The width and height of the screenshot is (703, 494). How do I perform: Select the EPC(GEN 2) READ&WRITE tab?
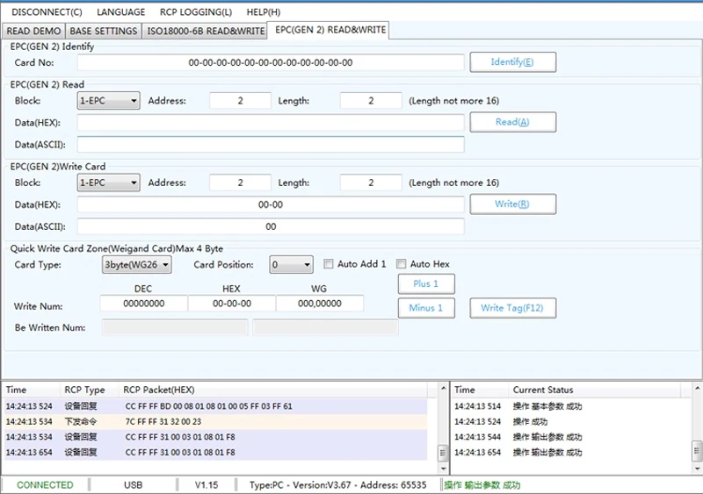click(x=330, y=30)
